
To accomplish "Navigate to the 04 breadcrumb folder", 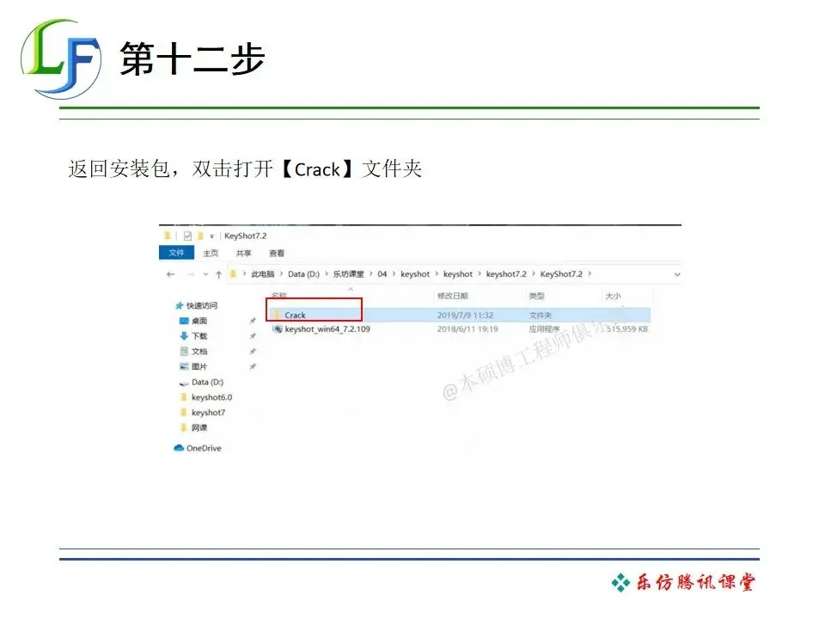I will 382,273.
